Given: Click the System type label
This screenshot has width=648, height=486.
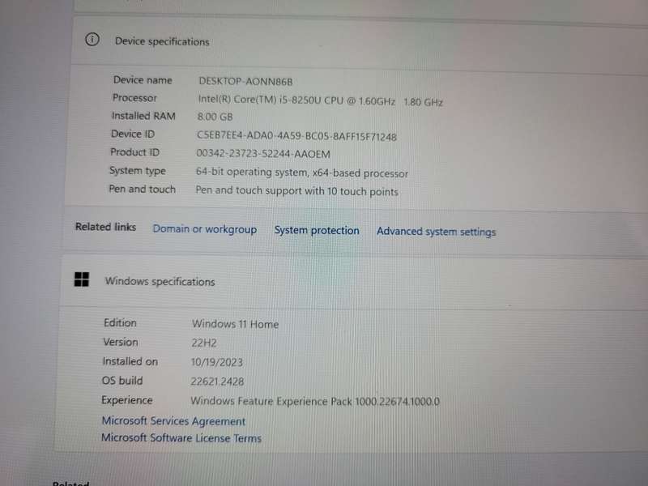Looking at the screenshot, I should click(x=137, y=171).
